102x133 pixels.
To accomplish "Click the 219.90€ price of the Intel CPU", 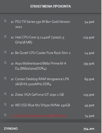I will (89, 38).
